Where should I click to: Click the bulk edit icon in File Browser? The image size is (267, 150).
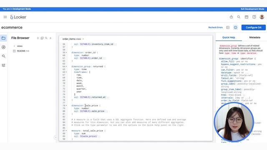coord(42,38)
